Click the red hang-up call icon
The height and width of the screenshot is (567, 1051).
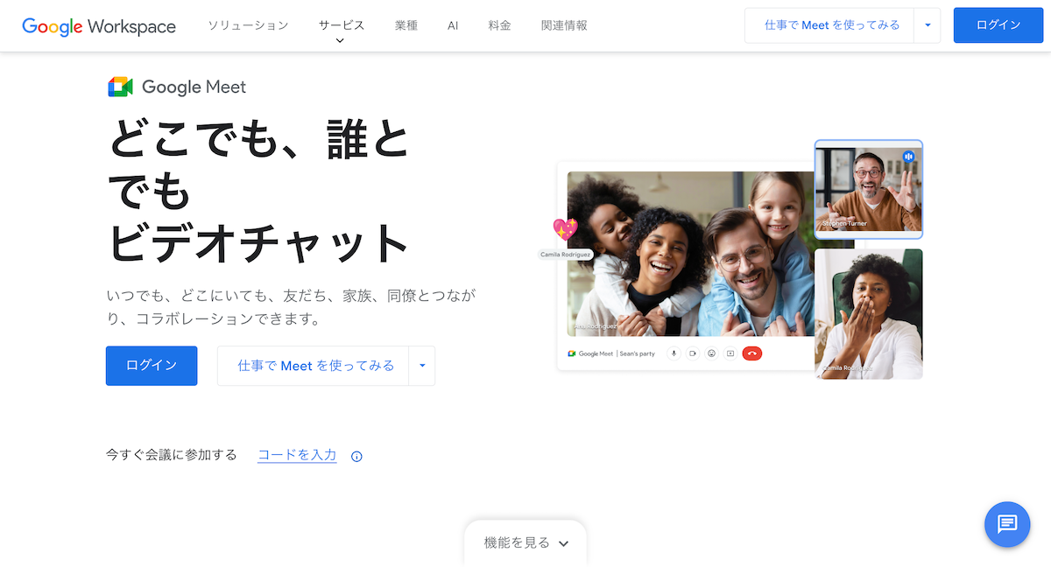pos(752,353)
